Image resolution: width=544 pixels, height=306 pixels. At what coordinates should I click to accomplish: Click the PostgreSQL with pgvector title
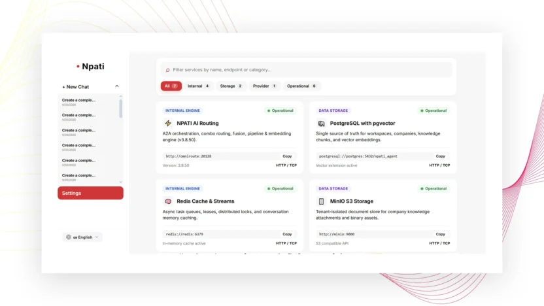click(362, 123)
